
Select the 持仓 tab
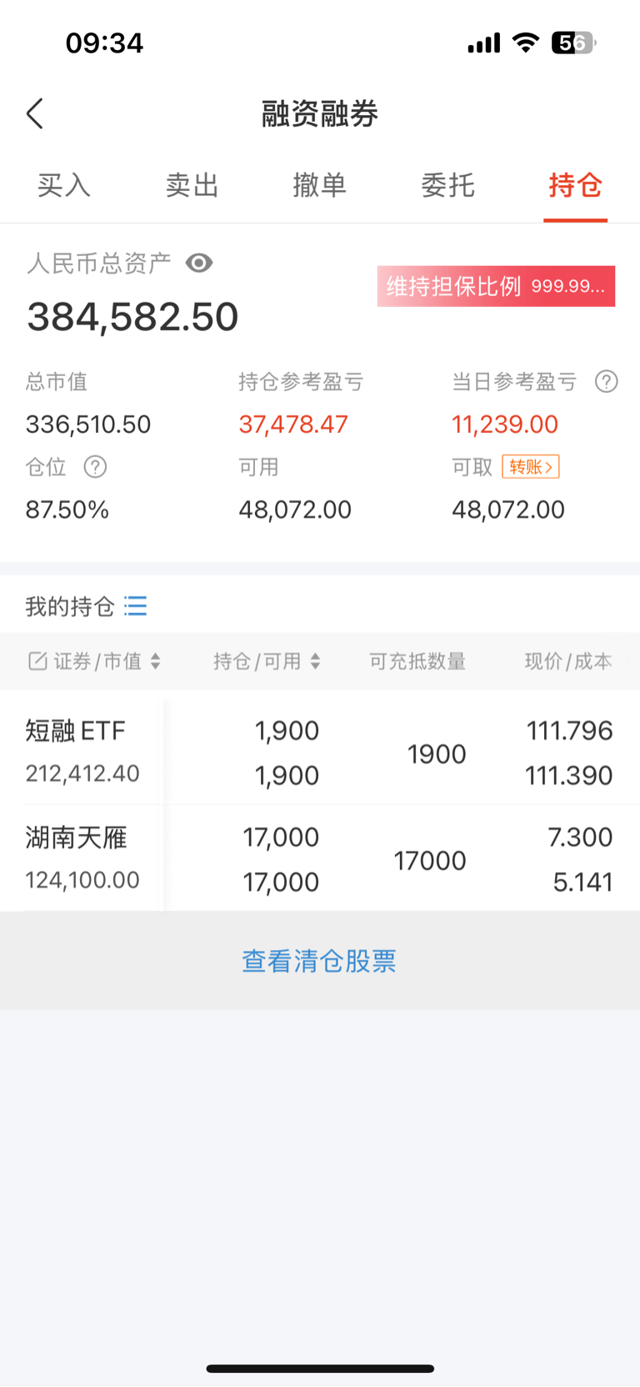click(575, 185)
